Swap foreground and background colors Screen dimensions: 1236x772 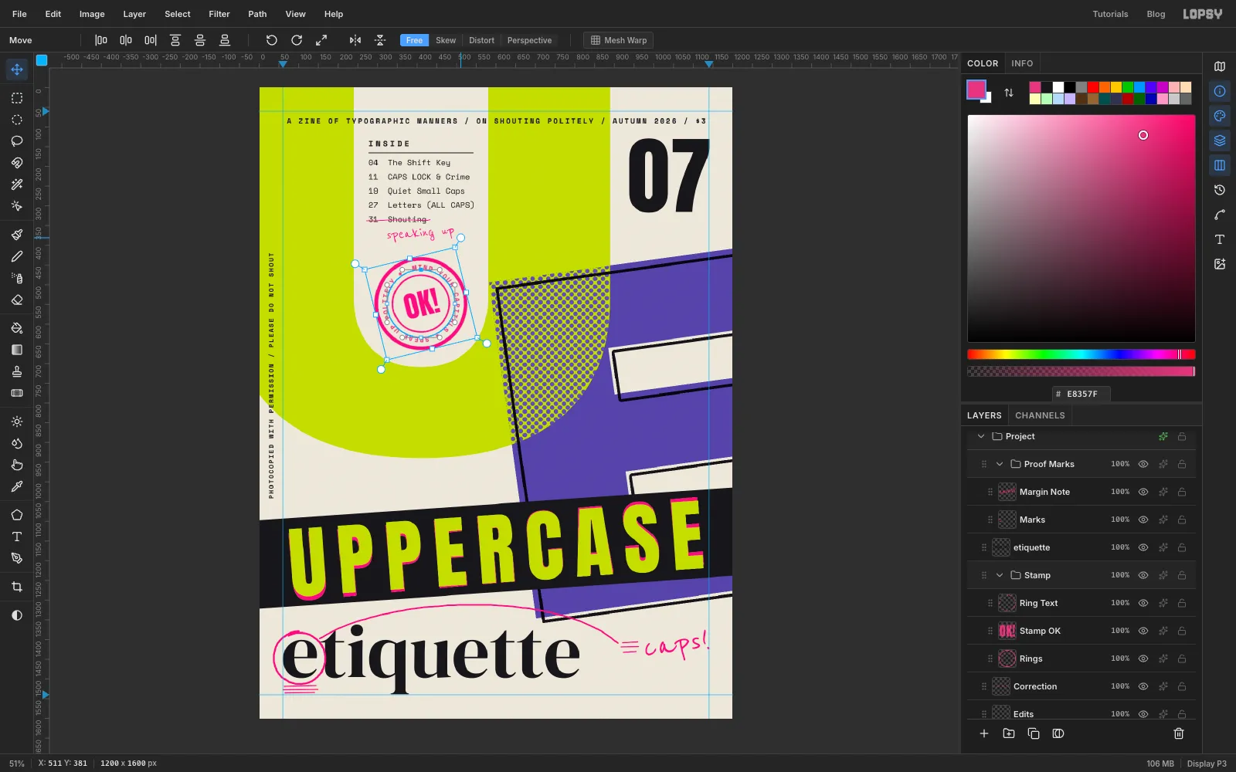coord(1009,93)
